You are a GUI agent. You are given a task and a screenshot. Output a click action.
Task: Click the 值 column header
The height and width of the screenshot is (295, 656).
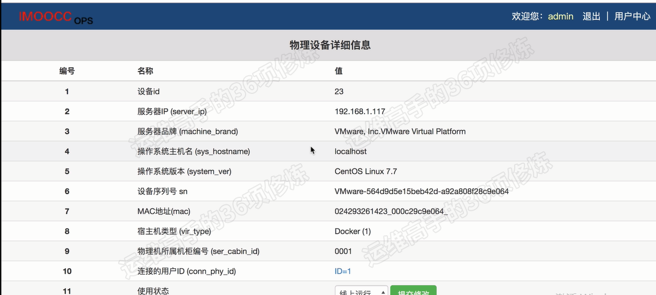(339, 71)
